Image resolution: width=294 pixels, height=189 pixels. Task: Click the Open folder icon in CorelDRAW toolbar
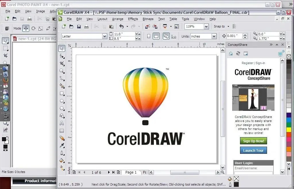[71, 27]
